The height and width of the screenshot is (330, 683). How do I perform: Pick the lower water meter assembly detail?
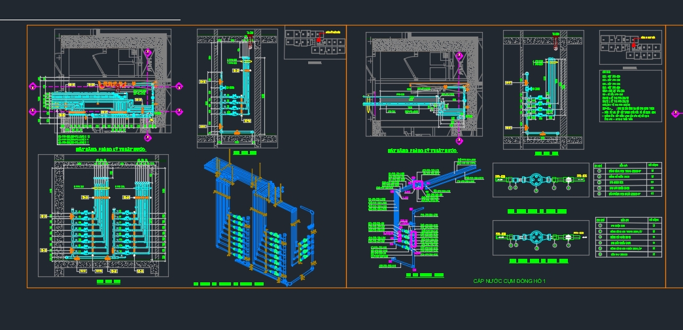point(540,237)
